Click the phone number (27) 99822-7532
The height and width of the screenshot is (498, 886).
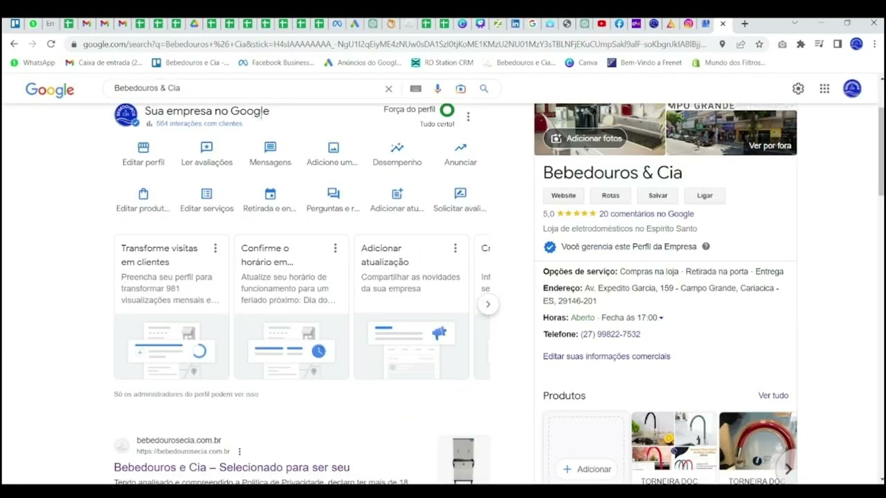[x=611, y=334]
